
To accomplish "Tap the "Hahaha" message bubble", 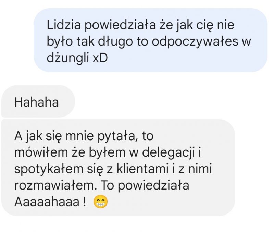I will coord(38,101).
